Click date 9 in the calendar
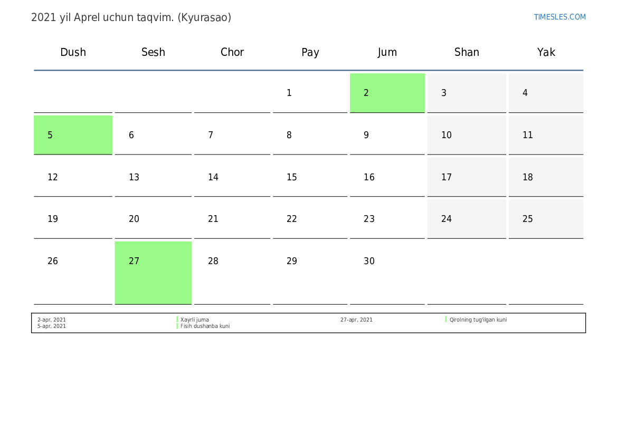 387,135
